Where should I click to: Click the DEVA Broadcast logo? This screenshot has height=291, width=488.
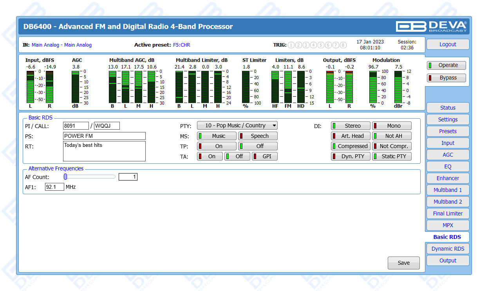click(431, 26)
